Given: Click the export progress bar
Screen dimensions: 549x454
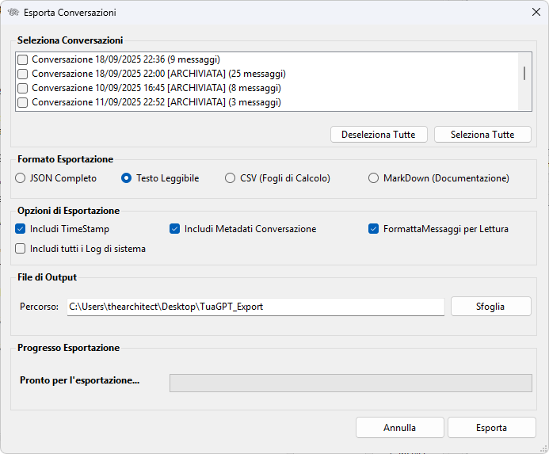Looking at the screenshot, I should click(351, 383).
